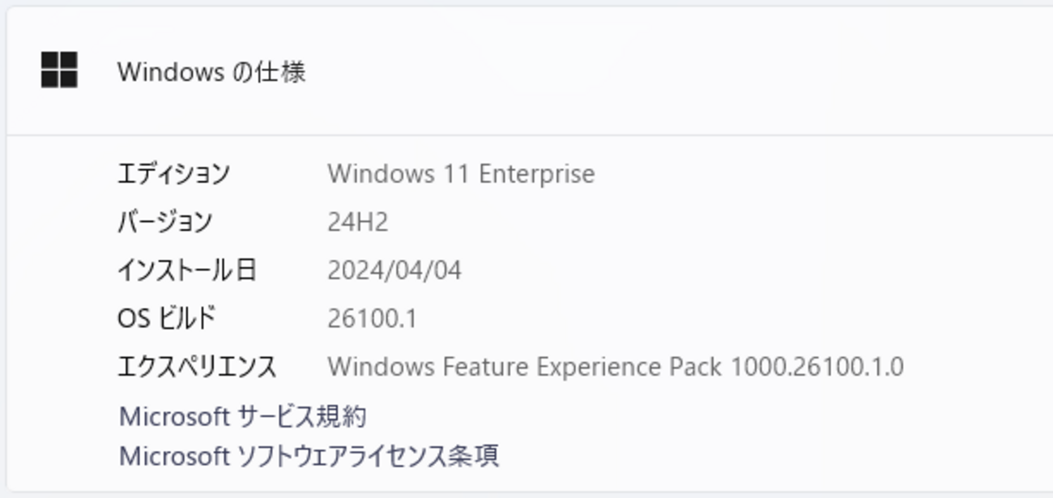Viewport: 1053px width, 498px height.
Task: Click the four-square Windows specification glyph
Action: (58, 71)
